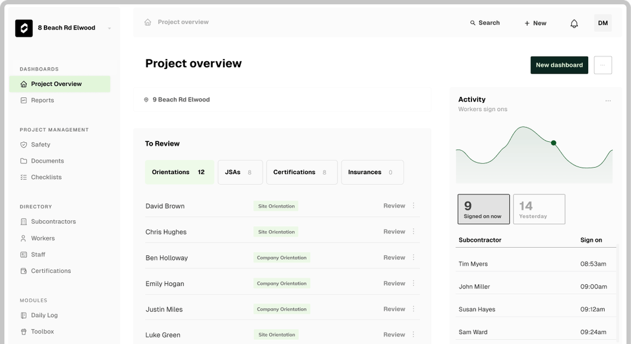Open notifications via the bell icon
Screen dimensions: 631x344
point(574,23)
